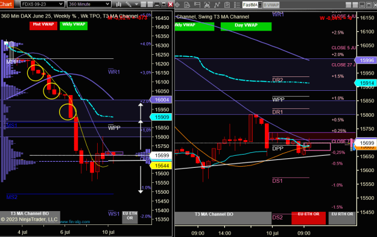Close the left chart with red X
This screenshot has width=377, height=237.
pyautogui.click(x=170, y=4)
